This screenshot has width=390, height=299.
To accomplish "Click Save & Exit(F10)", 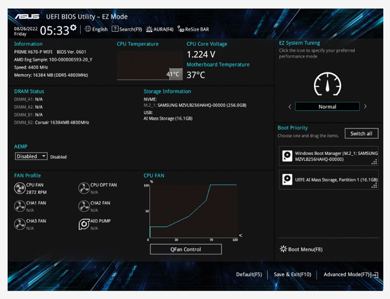I will pos(292,274).
